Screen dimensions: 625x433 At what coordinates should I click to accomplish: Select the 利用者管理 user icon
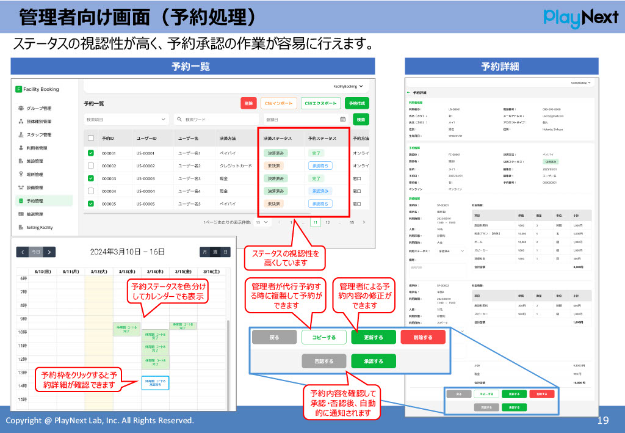click(20, 147)
